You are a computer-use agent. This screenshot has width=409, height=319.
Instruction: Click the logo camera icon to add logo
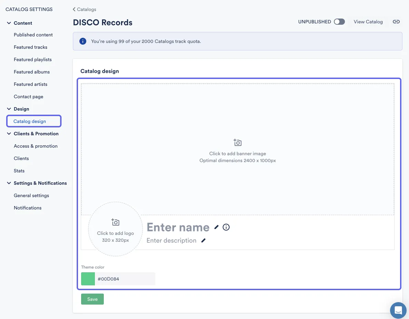pyautogui.click(x=115, y=222)
